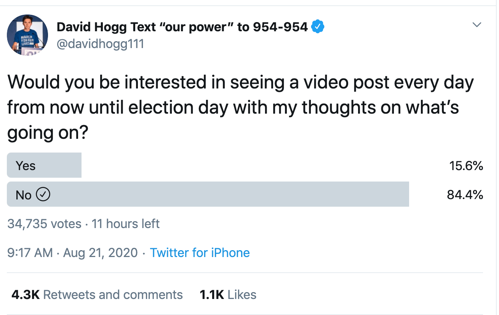Click the 11 hours left text
The height and width of the screenshot is (315, 499).
pyautogui.click(x=125, y=224)
